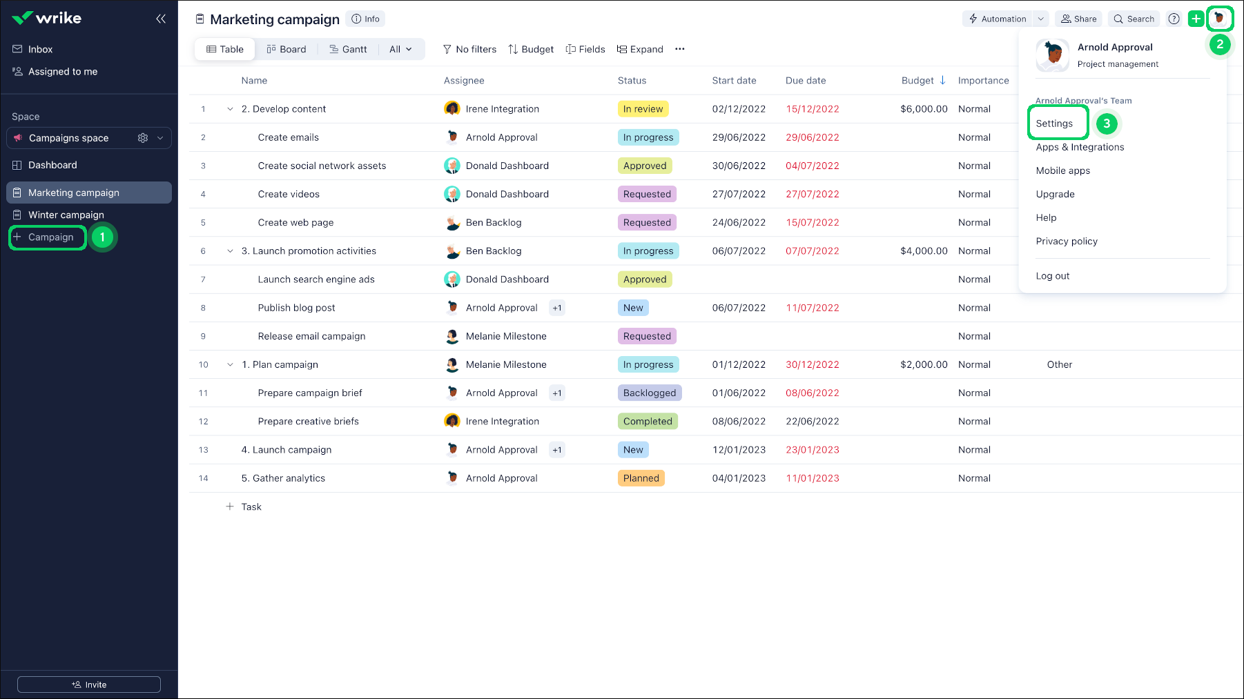
Task: Open Backlogged status of Prepare campaign brief
Action: pos(650,393)
